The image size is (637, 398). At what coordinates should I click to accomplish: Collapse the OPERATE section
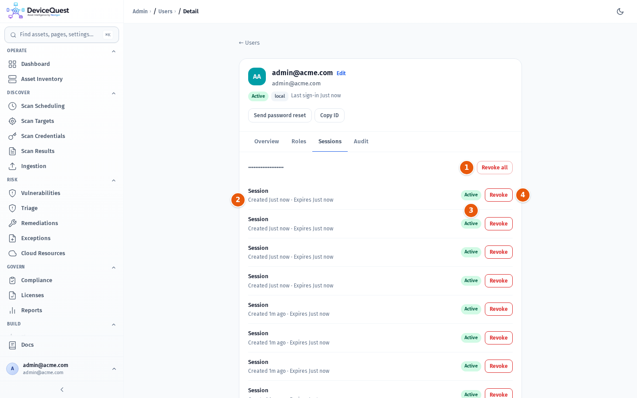coord(114,51)
